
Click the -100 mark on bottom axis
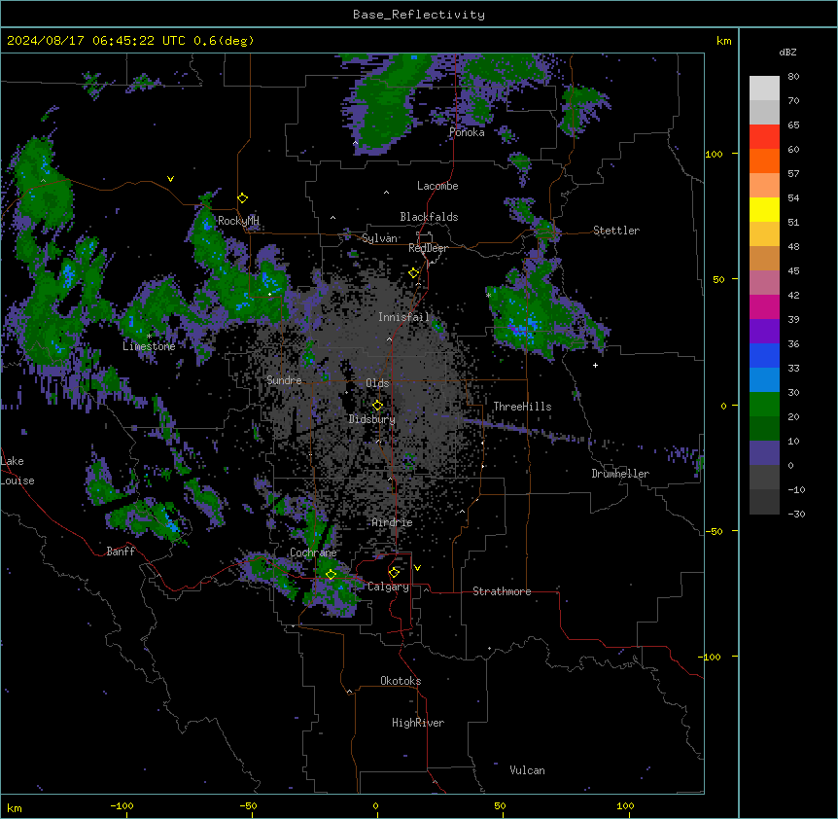coord(122,805)
